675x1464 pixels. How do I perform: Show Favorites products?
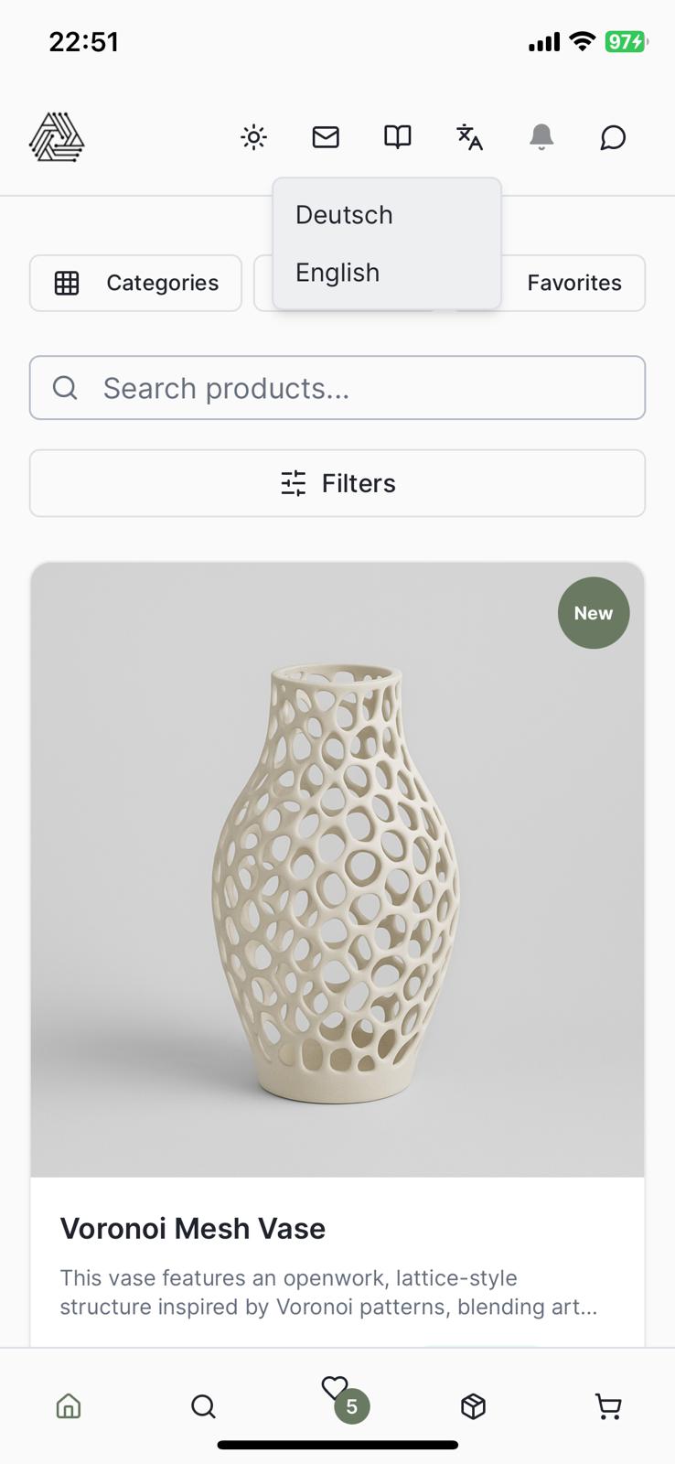click(x=574, y=283)
